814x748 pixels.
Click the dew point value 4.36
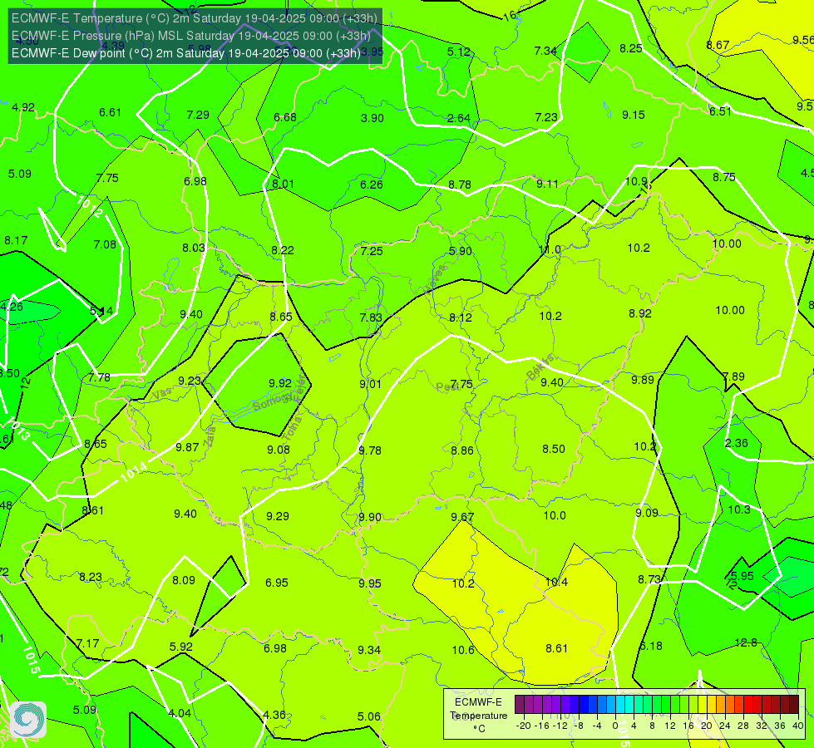pyautogui.click(x=274, y=715)
